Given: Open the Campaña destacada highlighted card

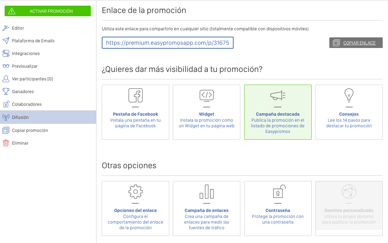Looking at the screenshot, I should (278, 112).
